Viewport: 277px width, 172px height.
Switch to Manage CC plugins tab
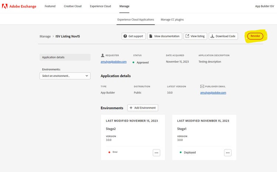click(x=172, y=19)
